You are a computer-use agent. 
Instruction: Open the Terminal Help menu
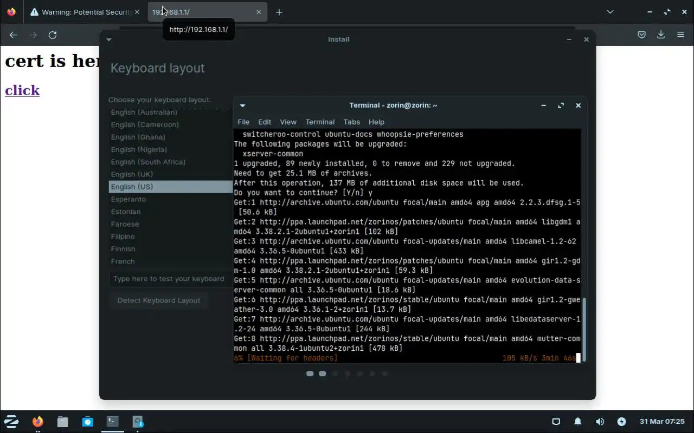pyautogui.click(x=376, y=122)
